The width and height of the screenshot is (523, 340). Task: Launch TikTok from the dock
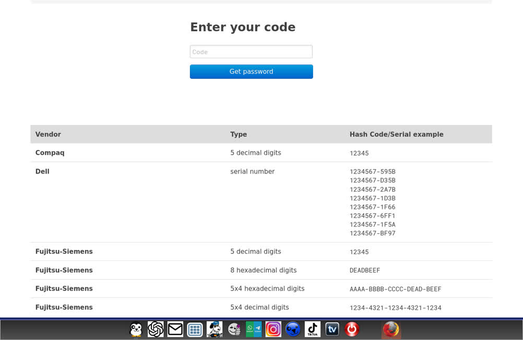pyautogui.click(x=313, y=330)
